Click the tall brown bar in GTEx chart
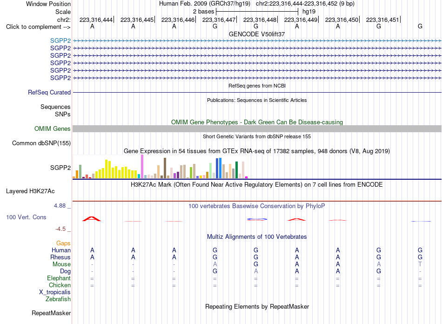442x324 pixels. [x=165, y=168]
